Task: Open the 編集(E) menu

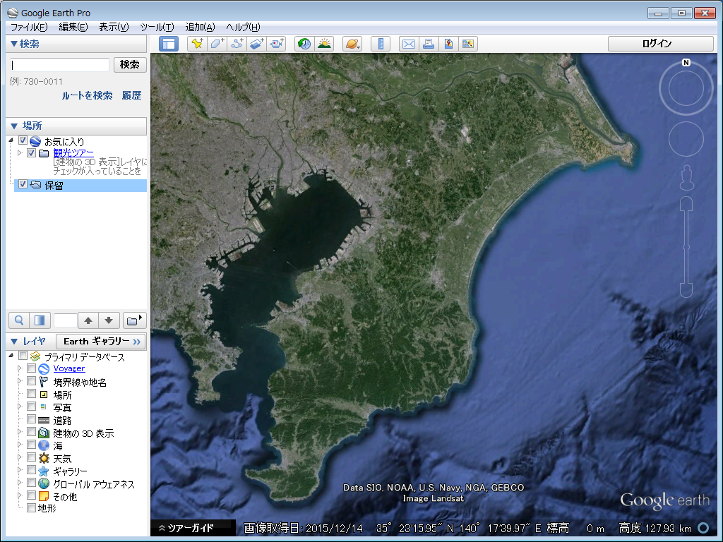Action: (73, 28)
